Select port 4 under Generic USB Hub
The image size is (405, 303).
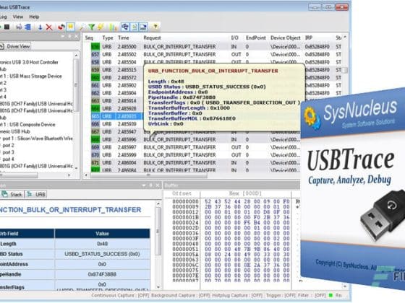coord(8,159)
